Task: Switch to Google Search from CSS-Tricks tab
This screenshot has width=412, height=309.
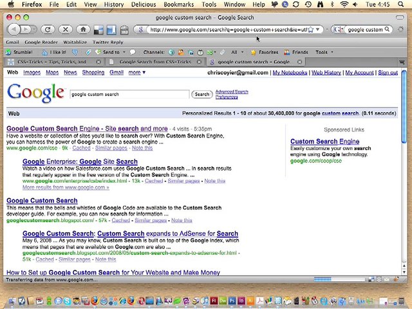Action: [155, 62]
